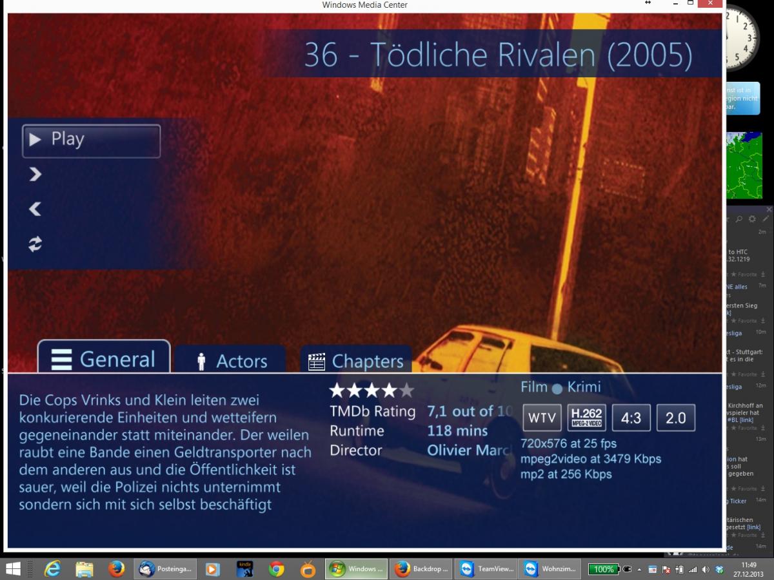Open search in the Twitter sidebar gadget
This screenshot has height=580, width=774.
[739, 219]
